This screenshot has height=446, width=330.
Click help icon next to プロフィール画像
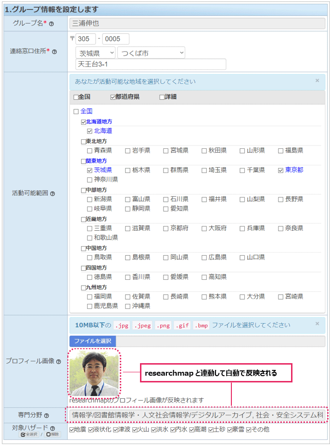[58, 361]
